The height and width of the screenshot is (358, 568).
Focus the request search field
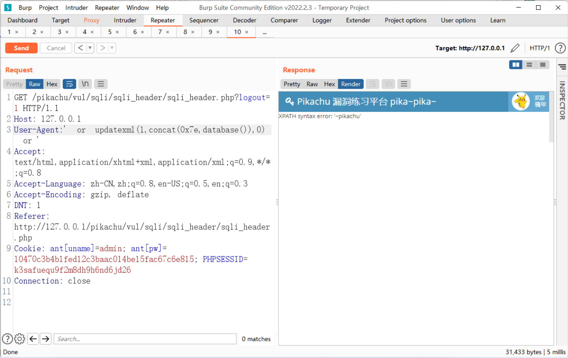(x=145, y=339)
